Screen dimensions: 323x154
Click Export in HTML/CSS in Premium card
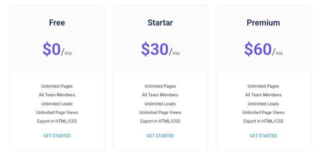(x=263, y=121)
